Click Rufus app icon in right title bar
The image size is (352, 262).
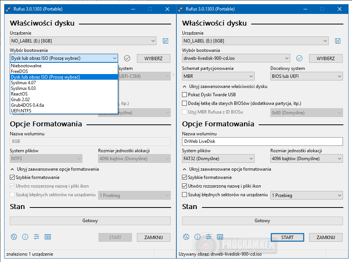[181, 9]
